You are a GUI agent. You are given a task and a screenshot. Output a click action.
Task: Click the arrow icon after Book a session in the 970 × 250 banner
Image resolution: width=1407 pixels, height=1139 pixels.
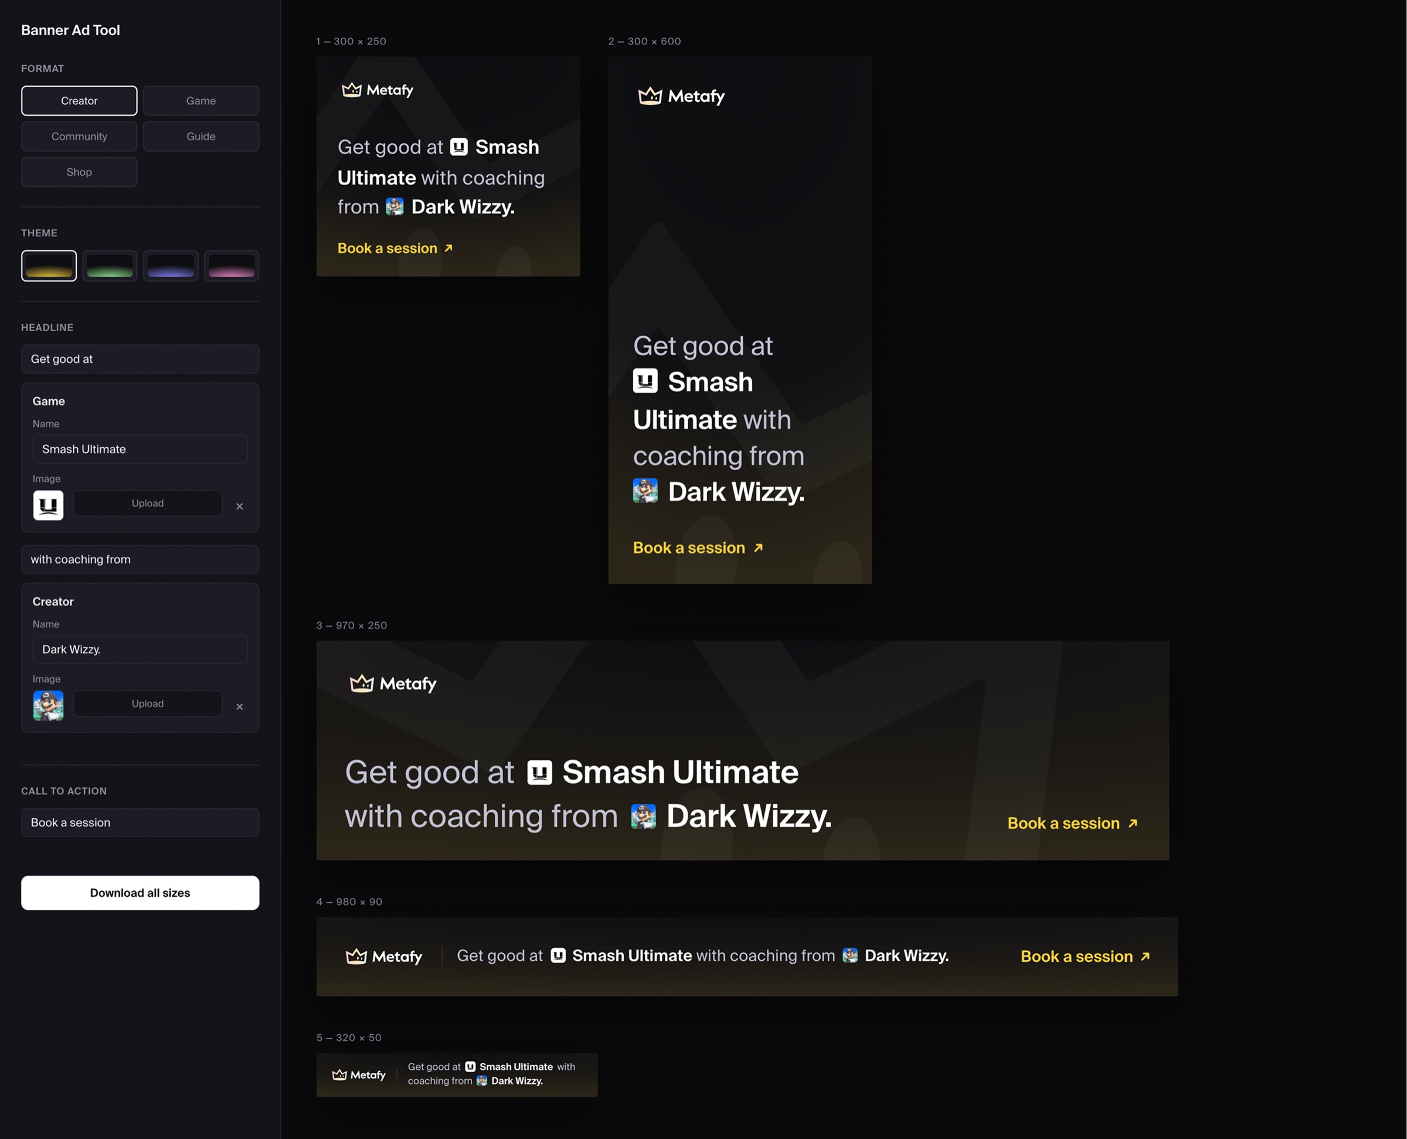(x=1133, y=824)
